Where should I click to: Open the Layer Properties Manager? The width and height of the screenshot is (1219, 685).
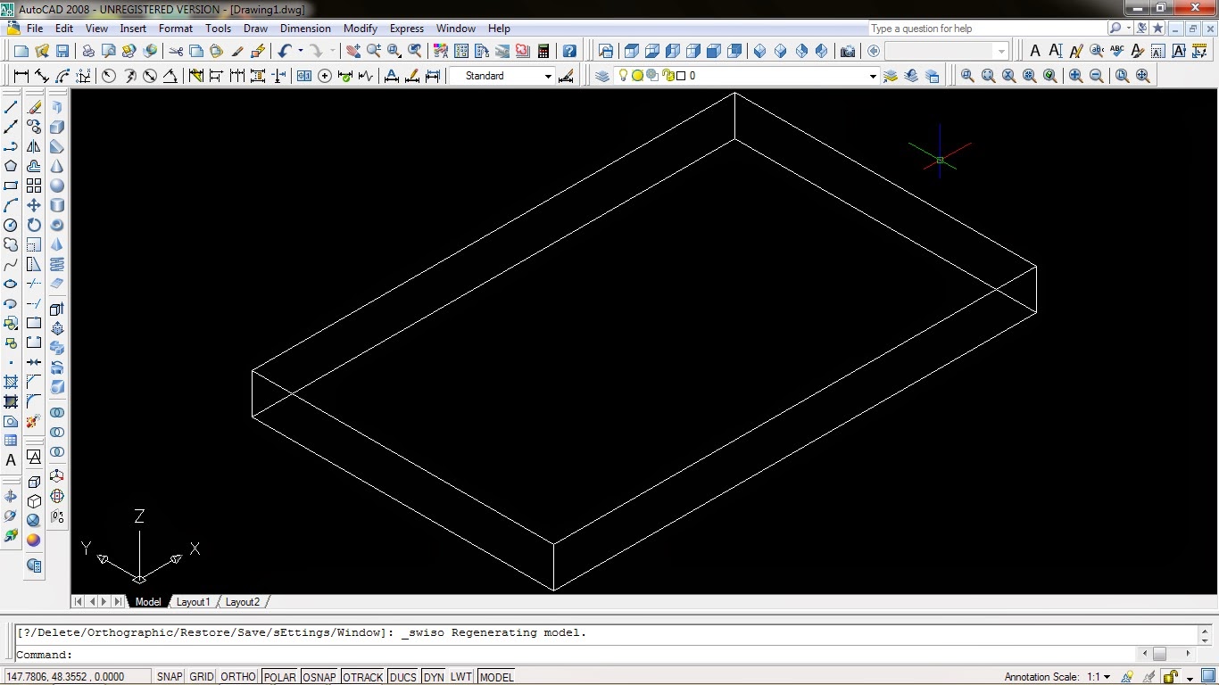602,77
